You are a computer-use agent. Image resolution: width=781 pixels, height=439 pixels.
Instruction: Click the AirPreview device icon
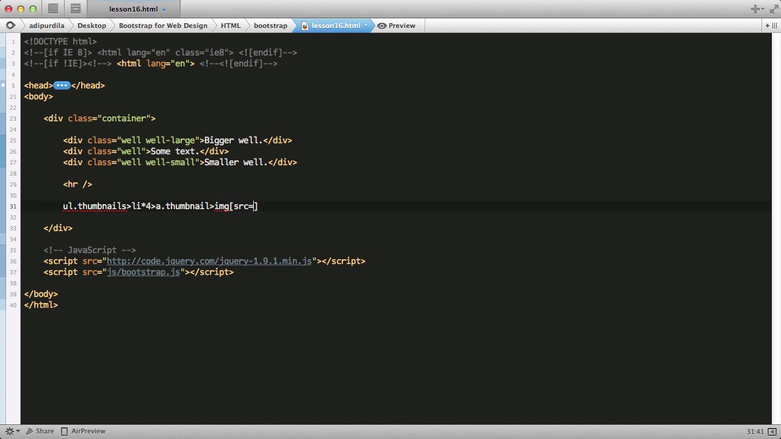(x=65, y=431)
